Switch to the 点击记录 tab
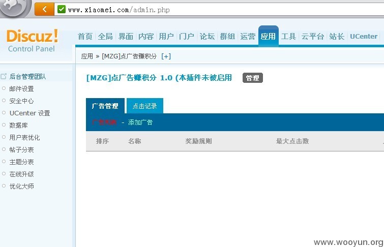The height and width of the screenshot is (247, 384). click(145, 106)
